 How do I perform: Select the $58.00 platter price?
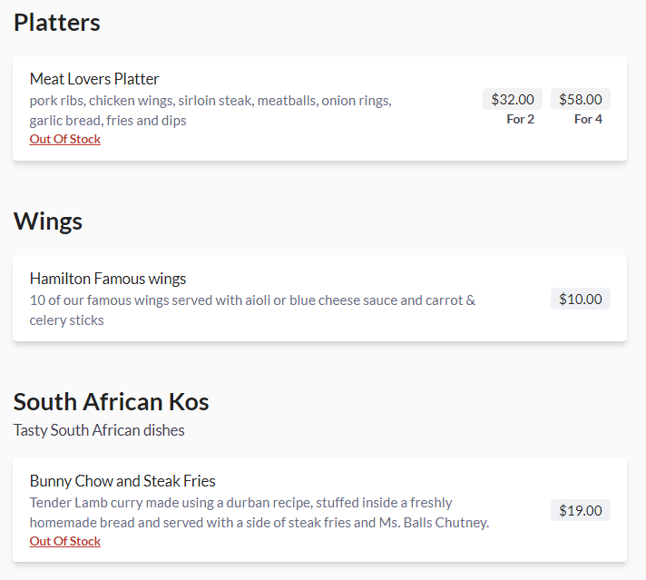[x=581, y=99]
